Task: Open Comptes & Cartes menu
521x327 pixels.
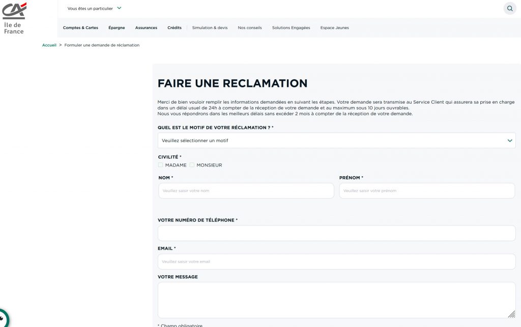Action: pos(80,28)
